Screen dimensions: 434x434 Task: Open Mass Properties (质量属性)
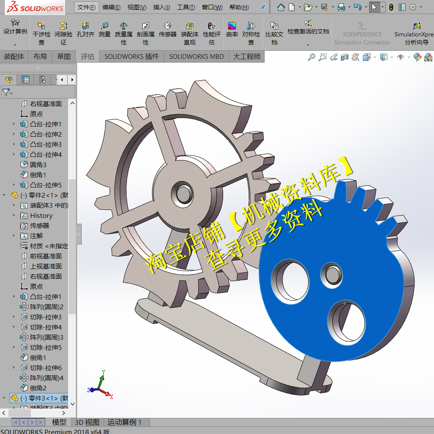click(x=124, y=34)
